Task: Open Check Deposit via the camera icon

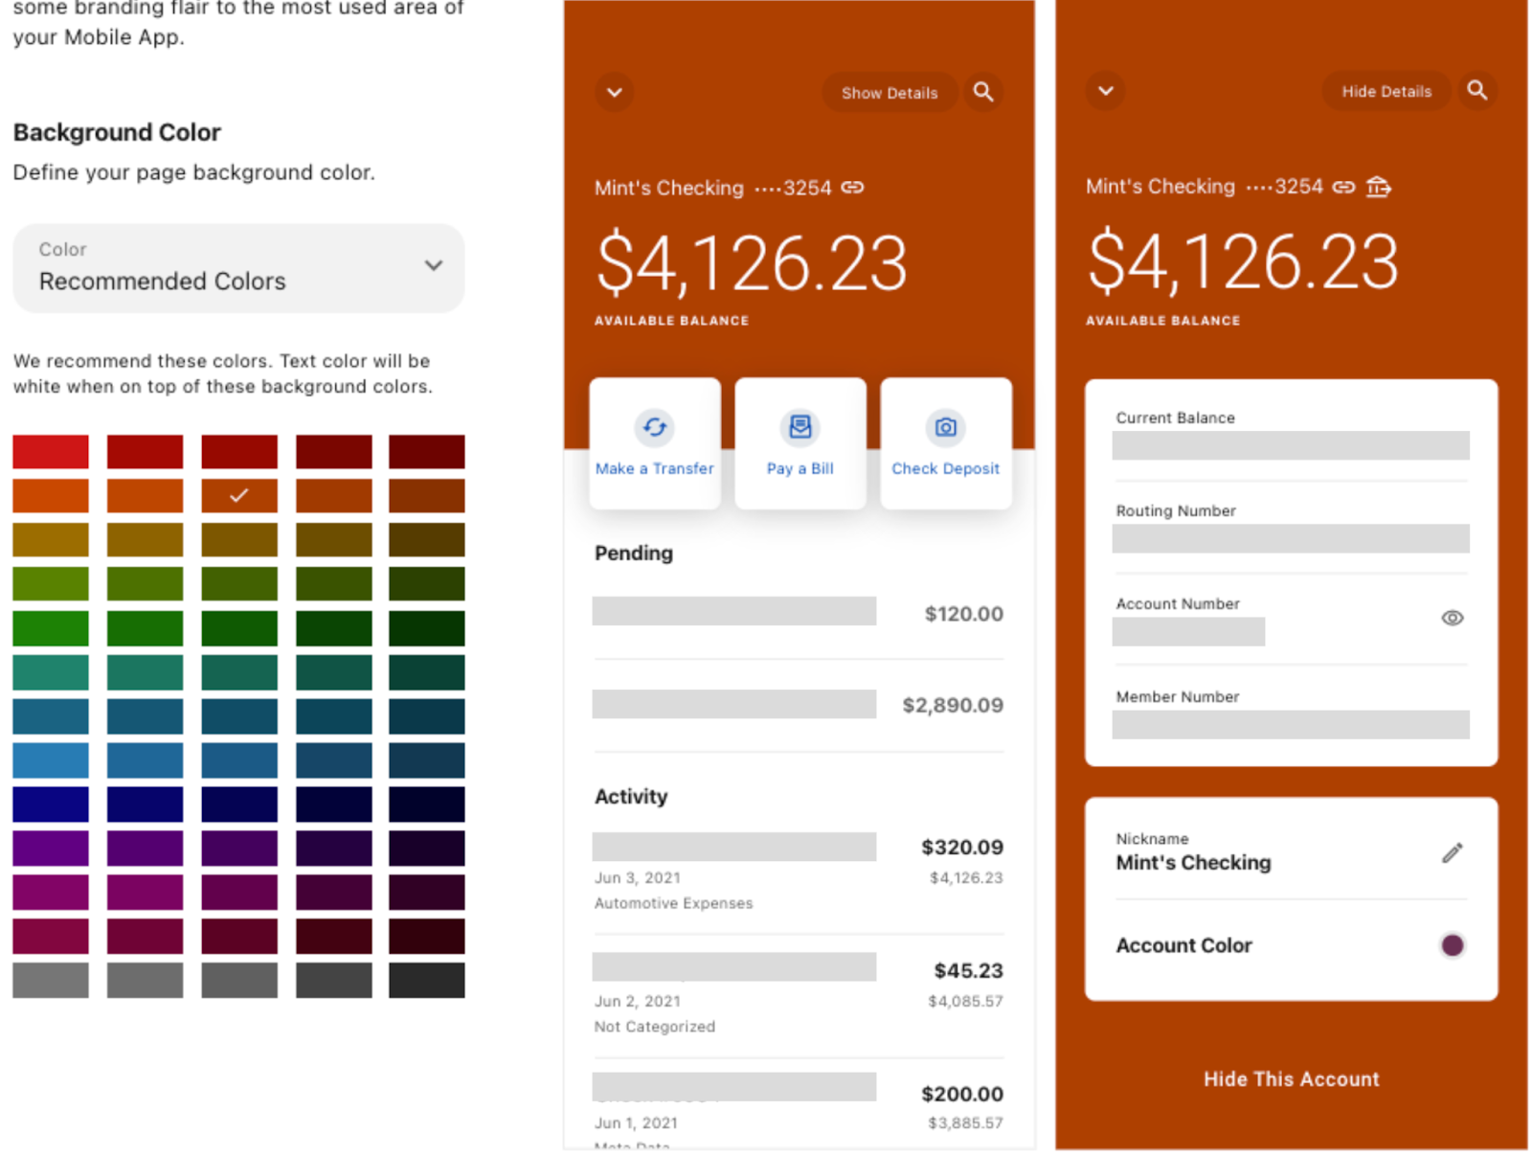Action: coord(945,428)
